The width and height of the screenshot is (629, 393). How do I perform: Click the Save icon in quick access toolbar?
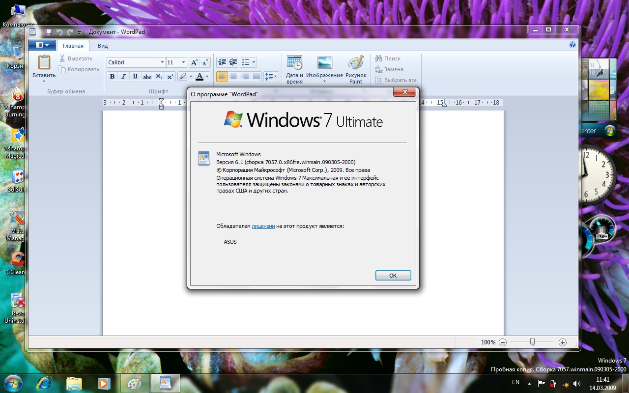[x=48, y=32]
